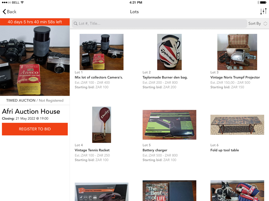Image resolution: width=269 pixels, height=201 pixels.
Task: Click the Sort By up-down arrows
Action: pos(265,24)
